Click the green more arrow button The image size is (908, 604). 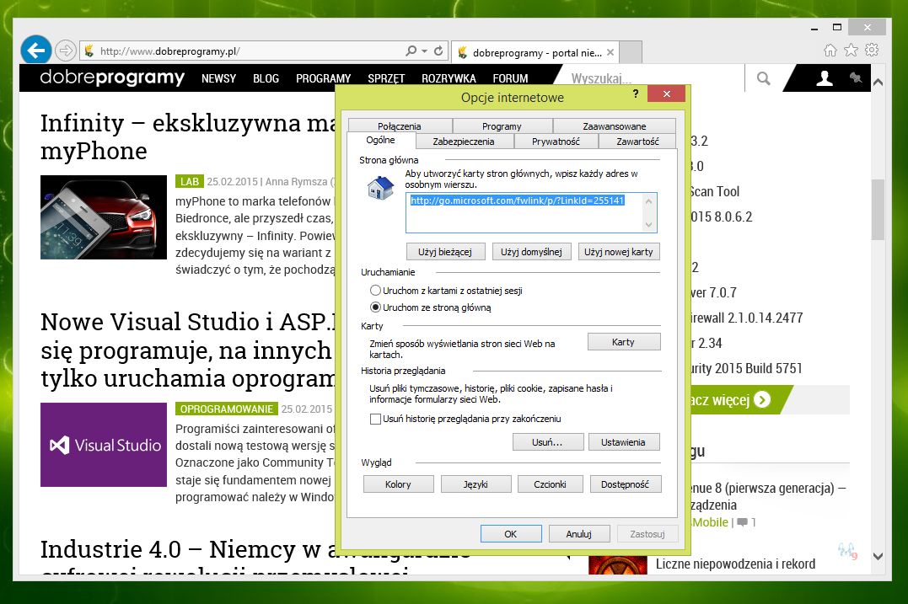tap(763, 400)
